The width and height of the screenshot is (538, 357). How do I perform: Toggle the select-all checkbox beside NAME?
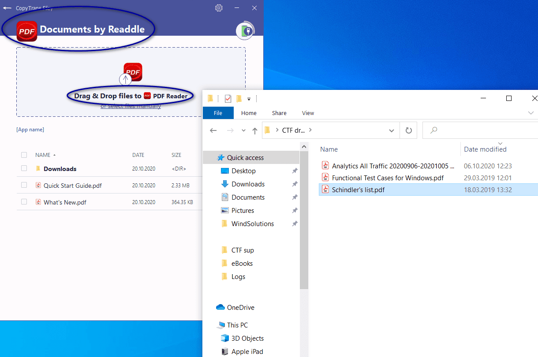coord(24,155)
